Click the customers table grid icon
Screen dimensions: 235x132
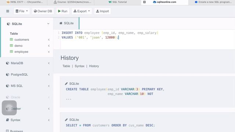click(x=11, y=40)
